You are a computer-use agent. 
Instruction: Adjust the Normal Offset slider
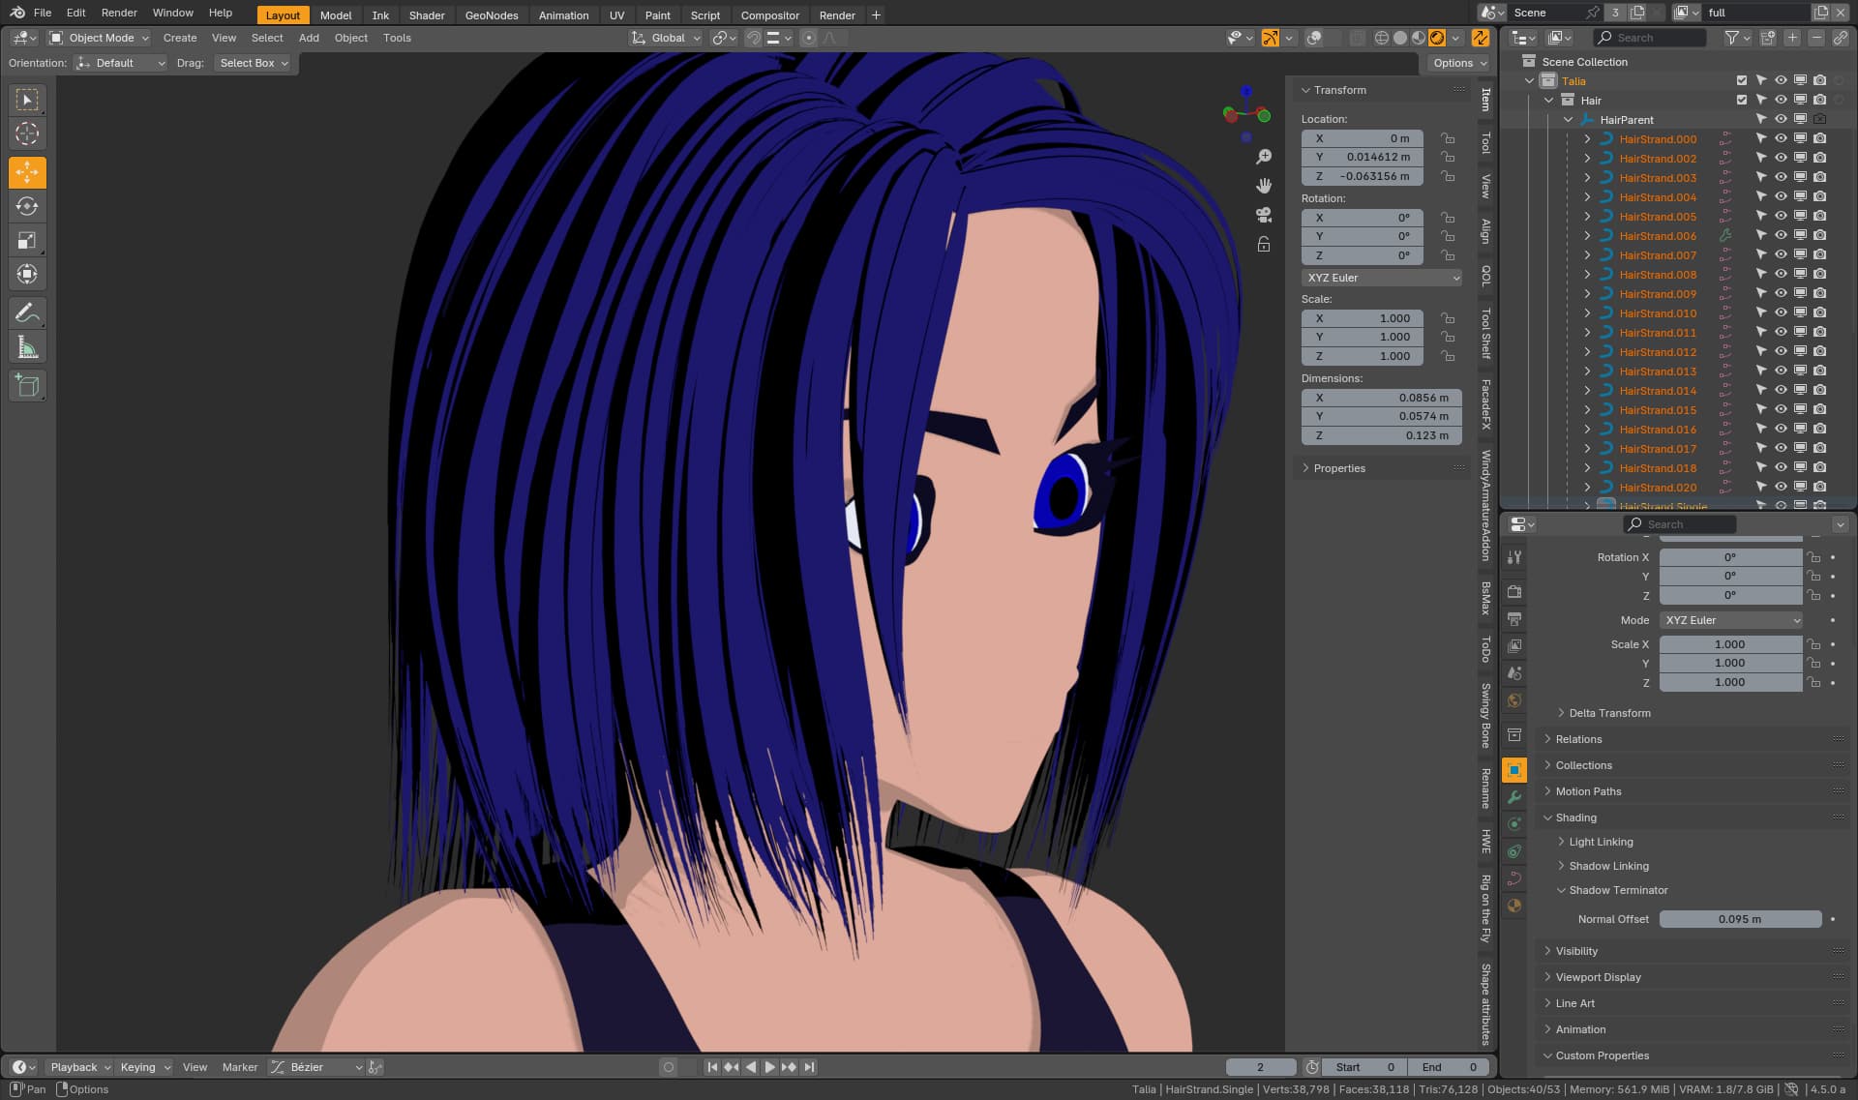1740,919
